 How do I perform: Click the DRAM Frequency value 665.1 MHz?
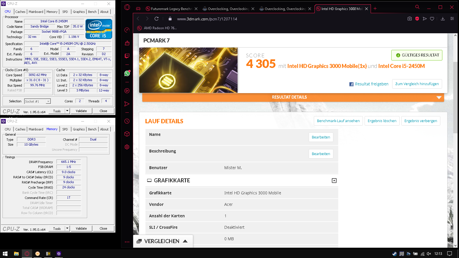point(69,162)
